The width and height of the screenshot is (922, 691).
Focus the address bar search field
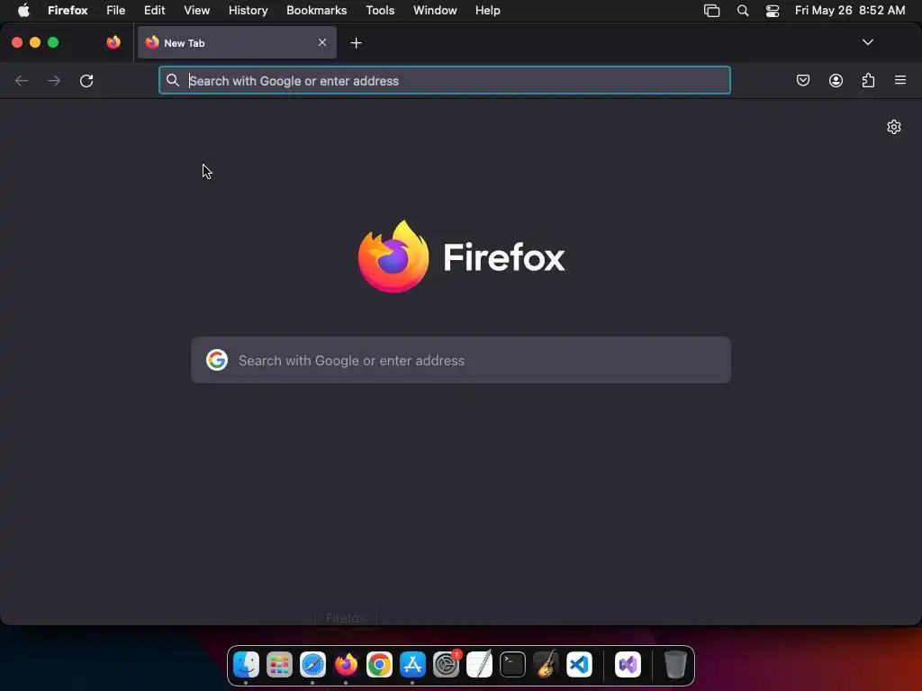pos(445,80)
